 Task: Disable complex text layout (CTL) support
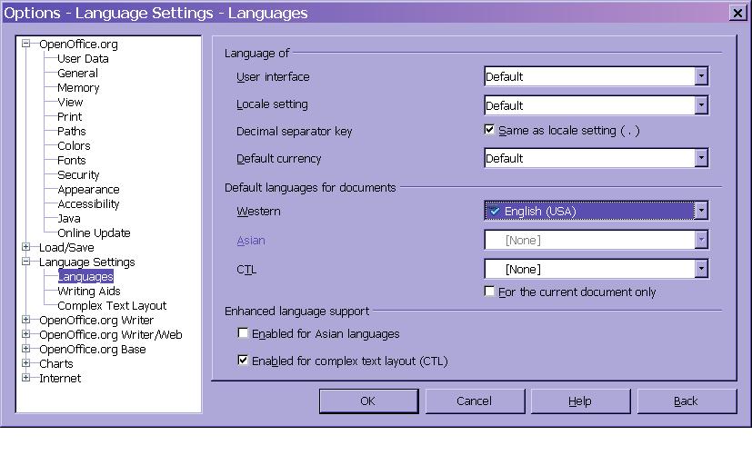[243, 361]
